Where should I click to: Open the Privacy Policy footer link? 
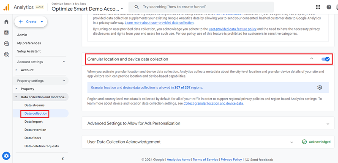click(231, 160)
